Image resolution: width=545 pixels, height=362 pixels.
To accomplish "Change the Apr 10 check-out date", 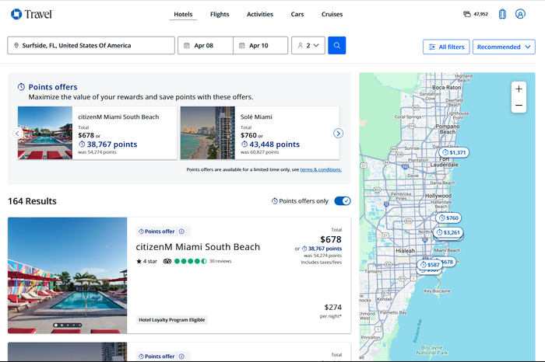I will pos(260,45).
